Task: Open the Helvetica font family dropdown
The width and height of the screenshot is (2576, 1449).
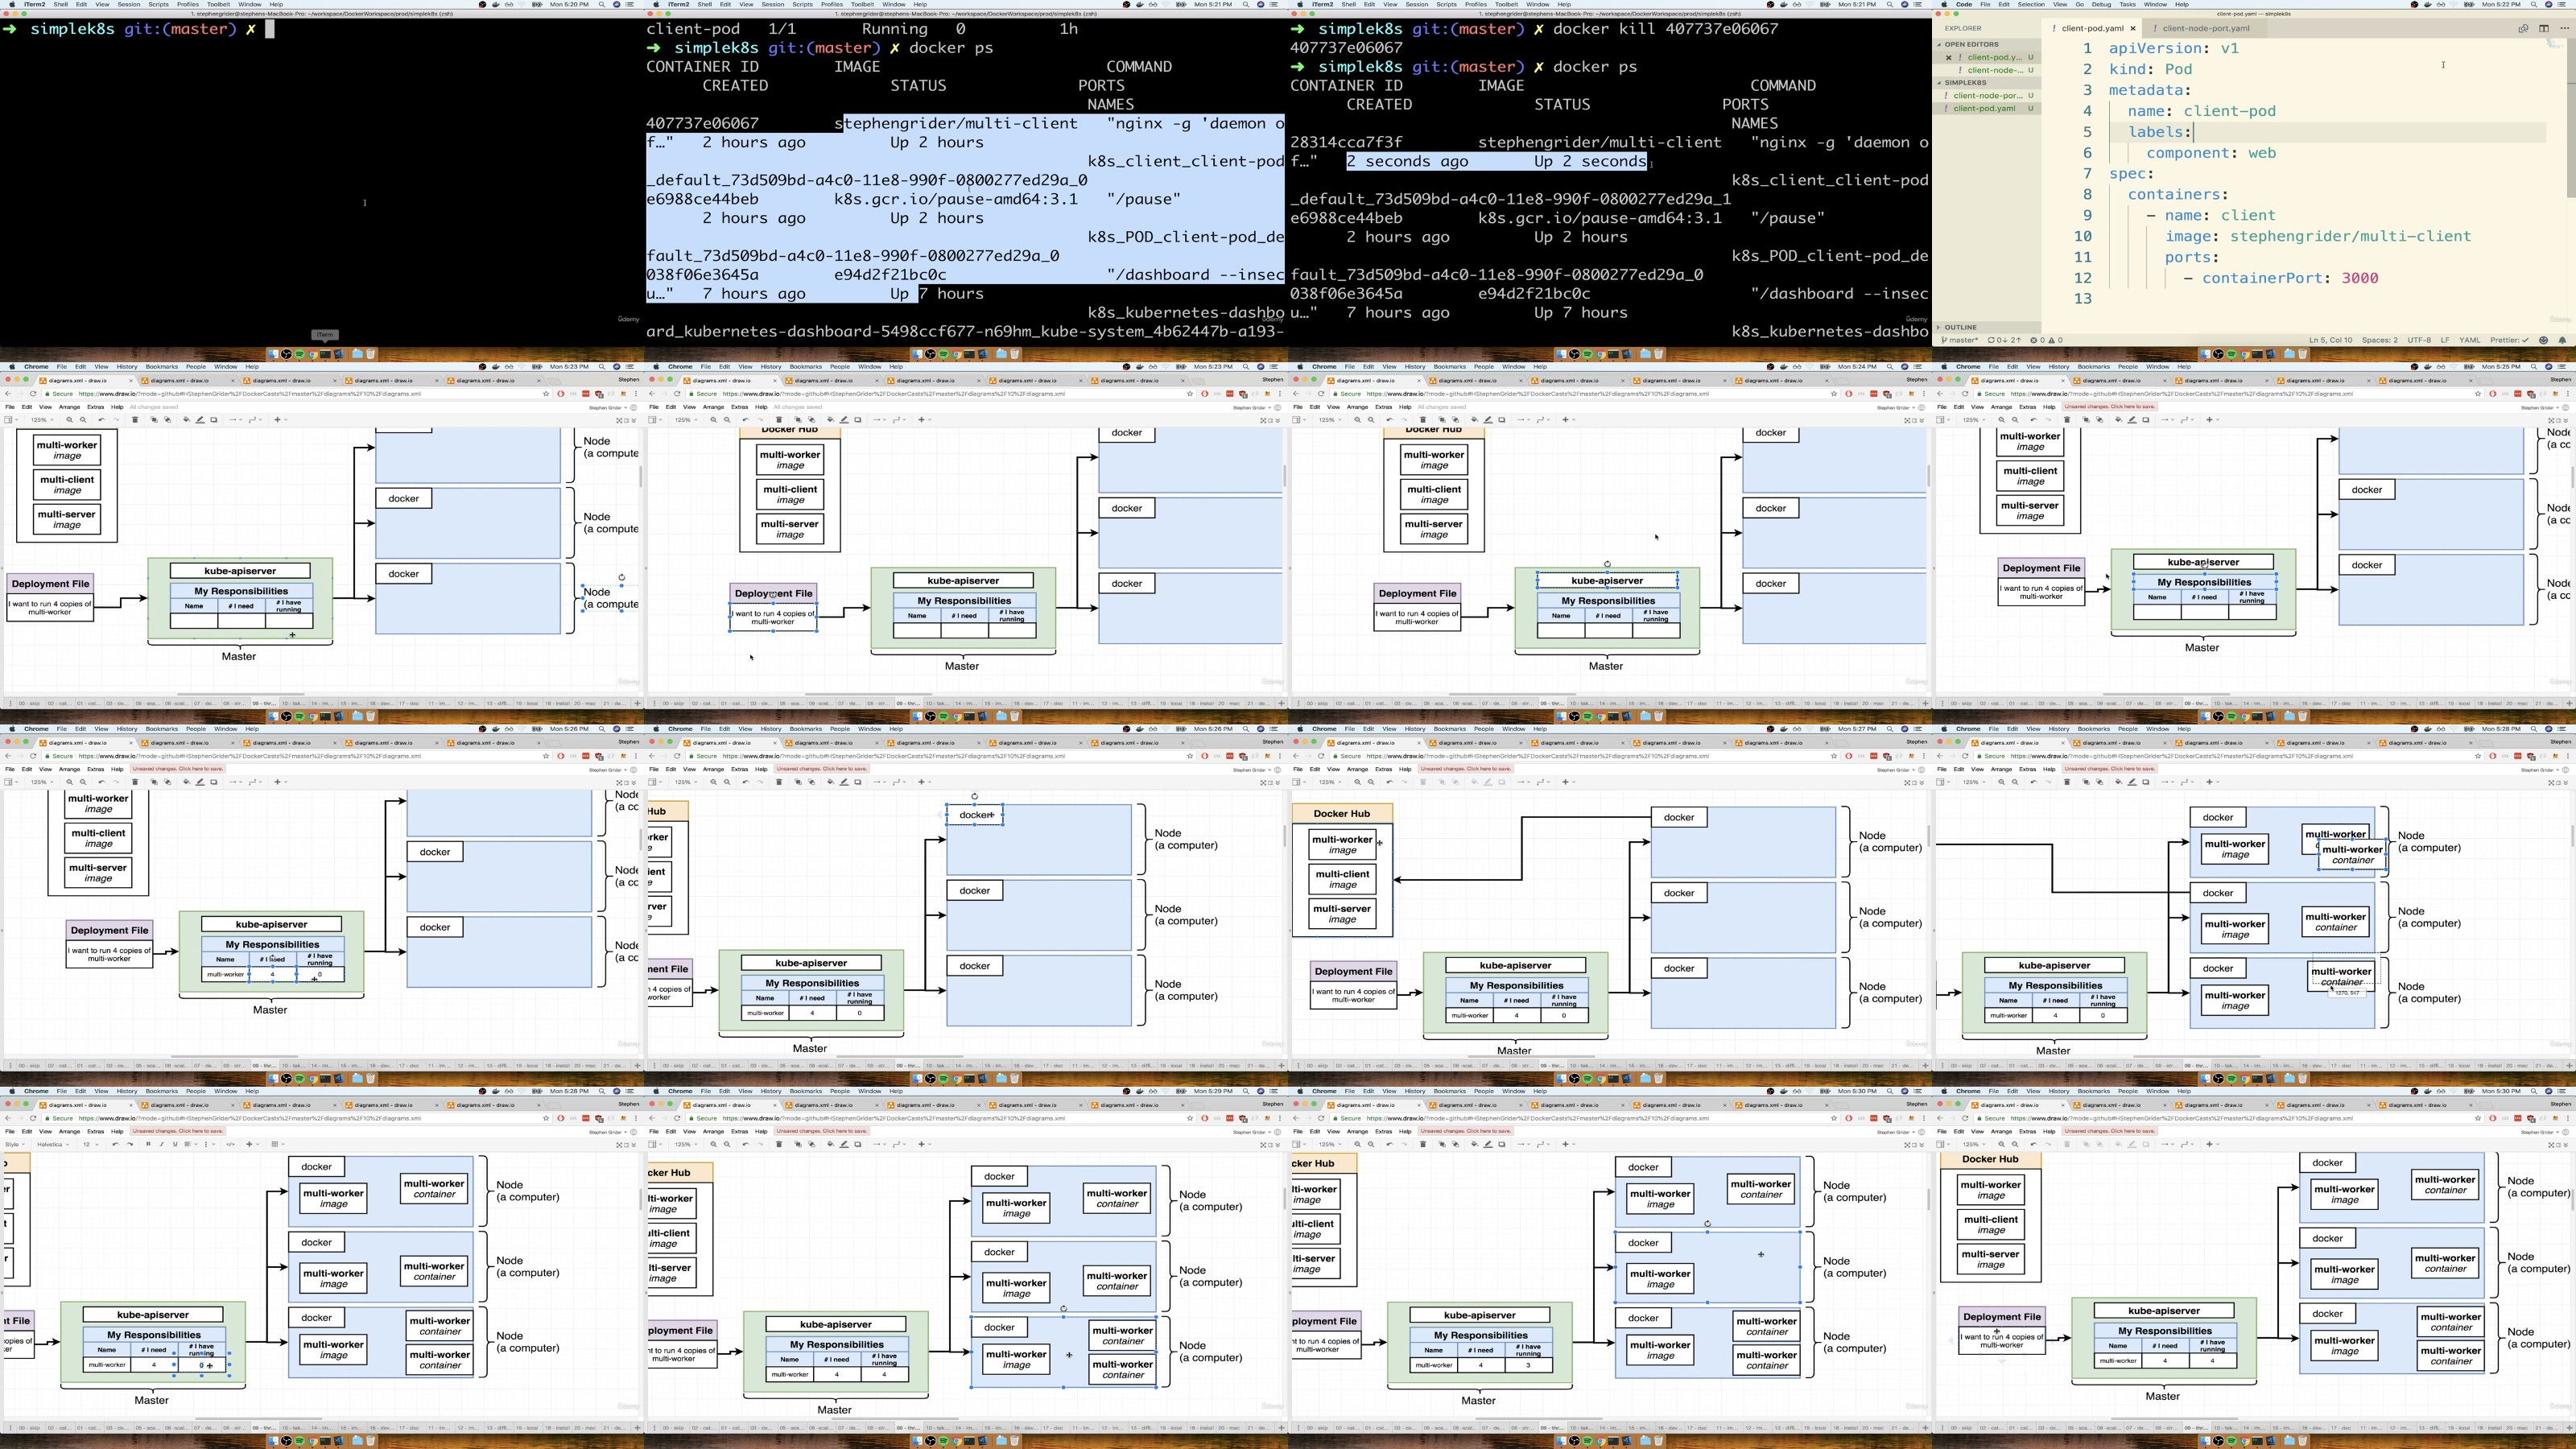Action: coord(53,1144)
